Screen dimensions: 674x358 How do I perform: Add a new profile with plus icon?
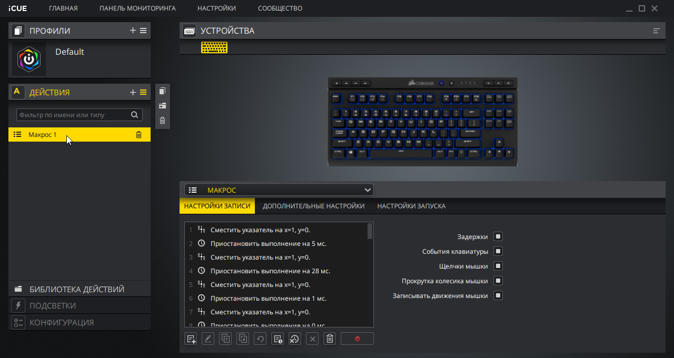click(133, 31)
